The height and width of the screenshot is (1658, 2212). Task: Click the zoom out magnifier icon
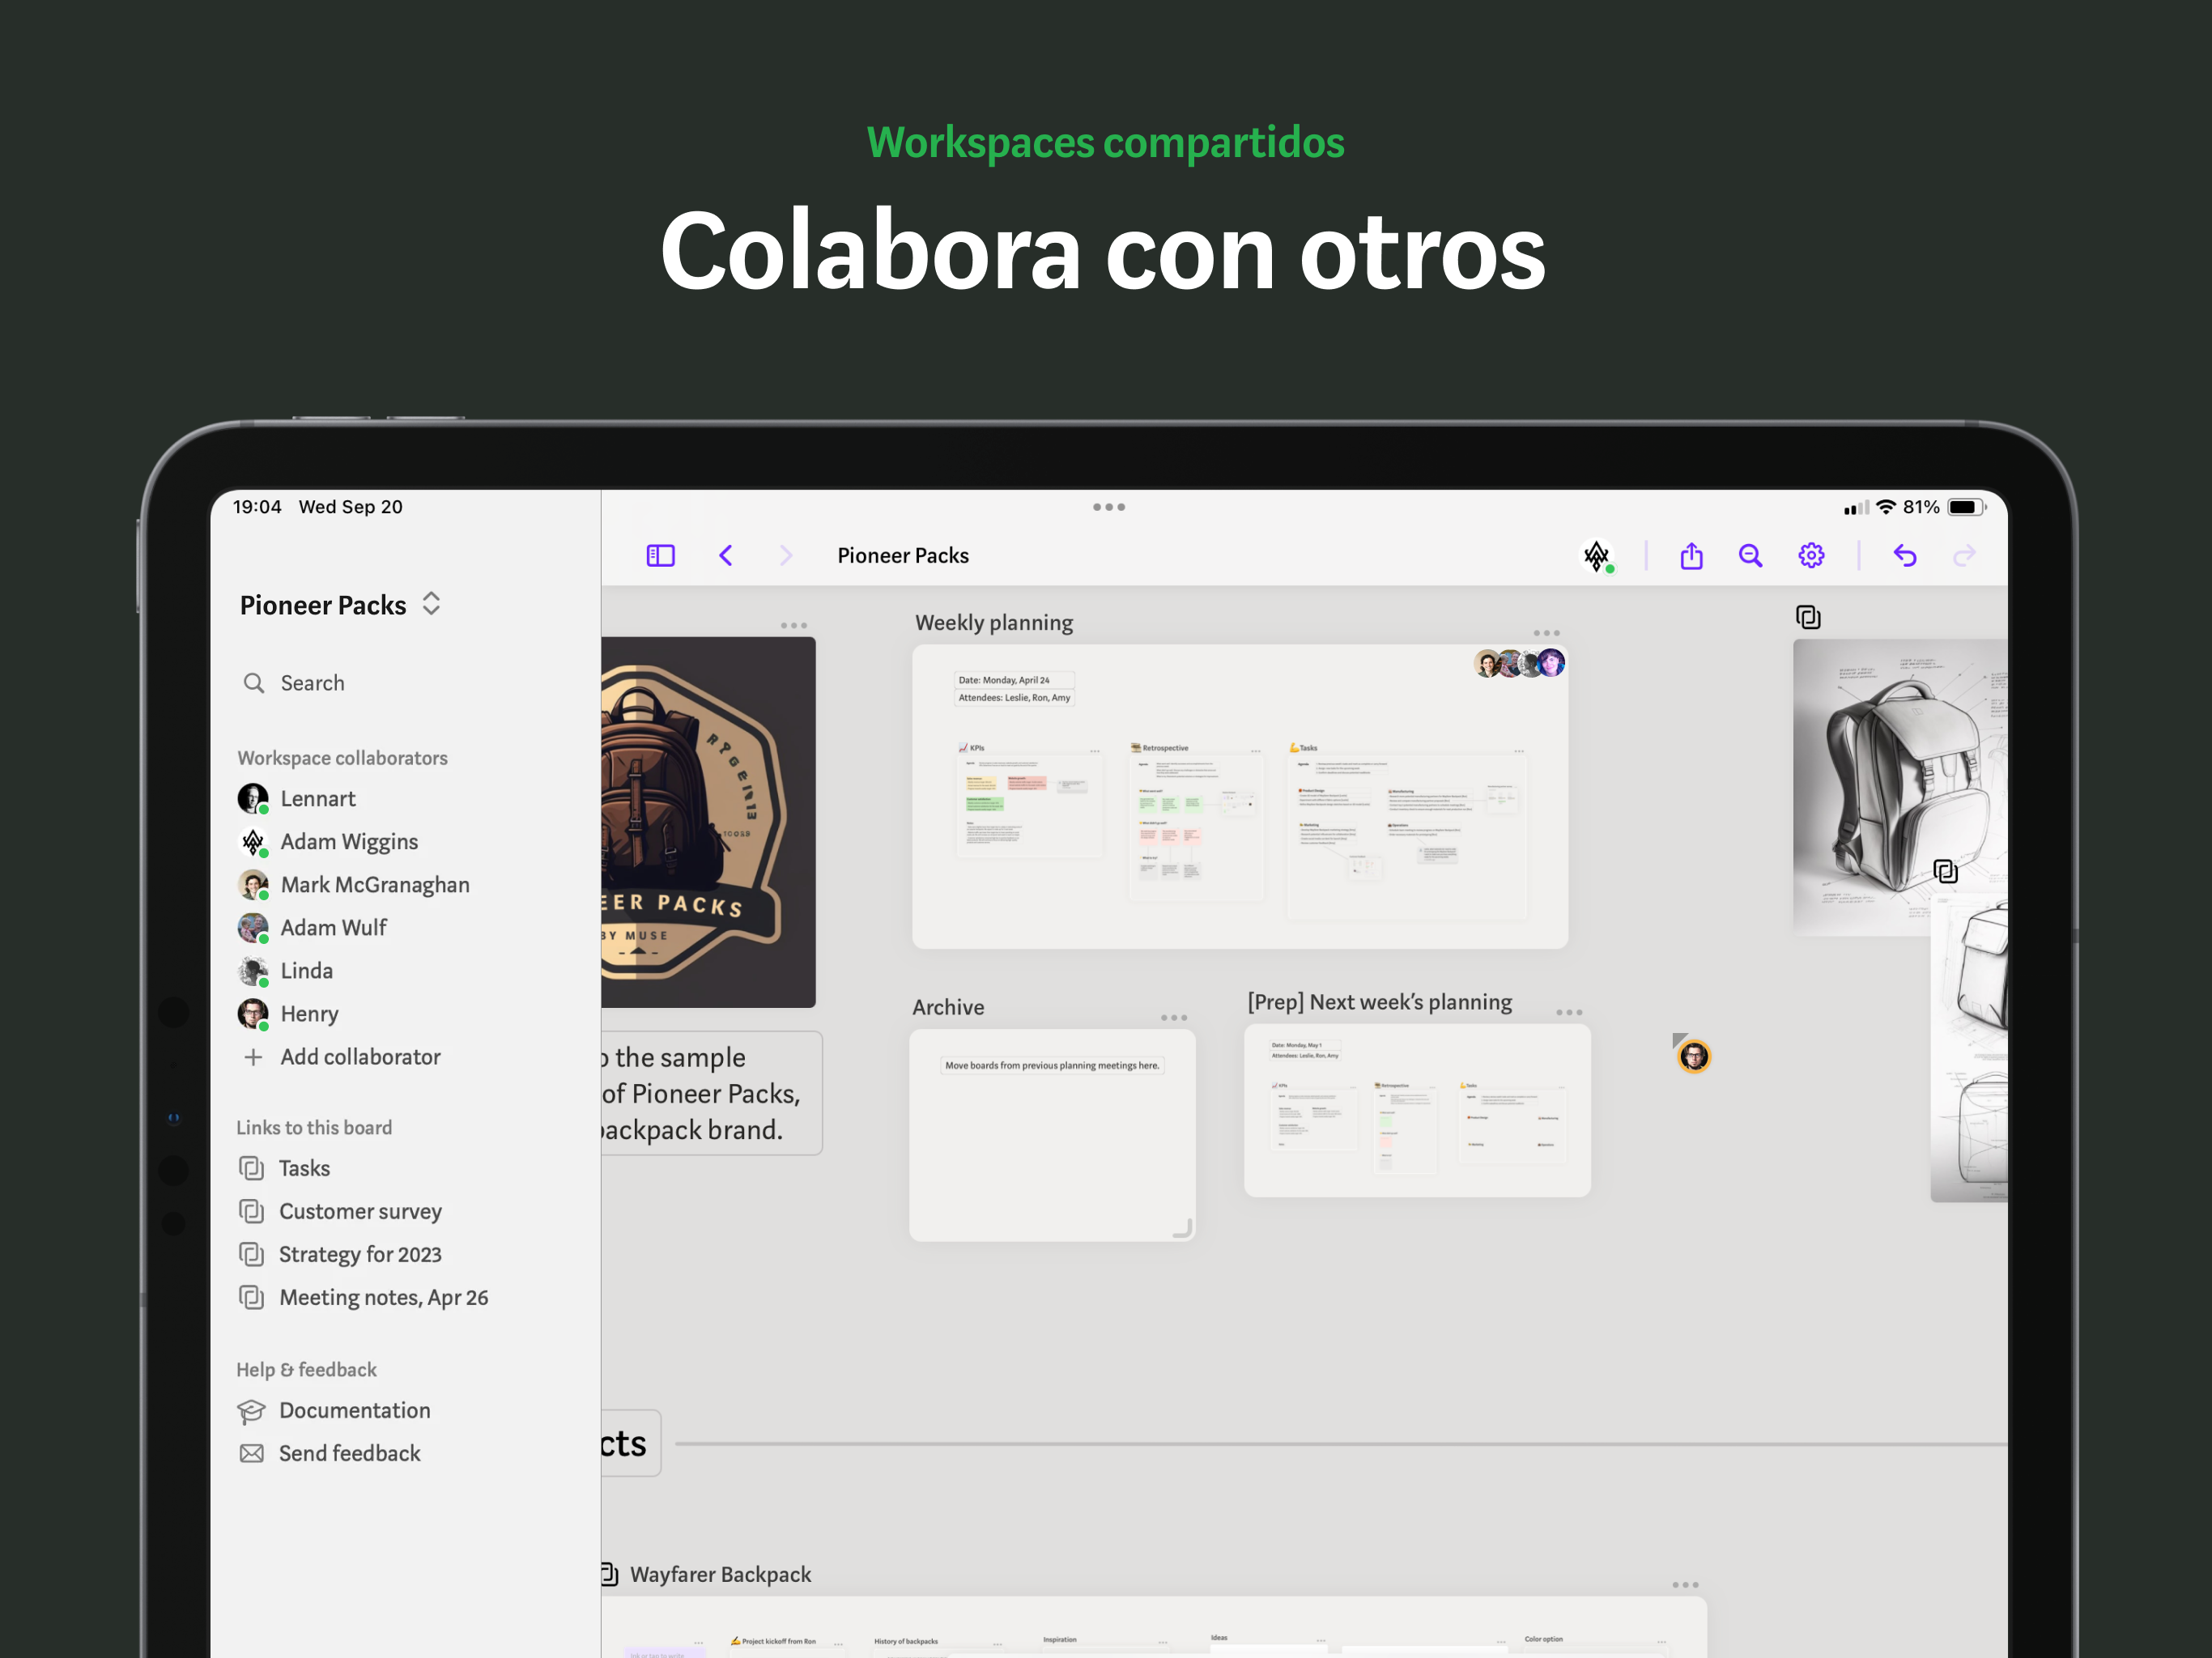click(1750, 555)
